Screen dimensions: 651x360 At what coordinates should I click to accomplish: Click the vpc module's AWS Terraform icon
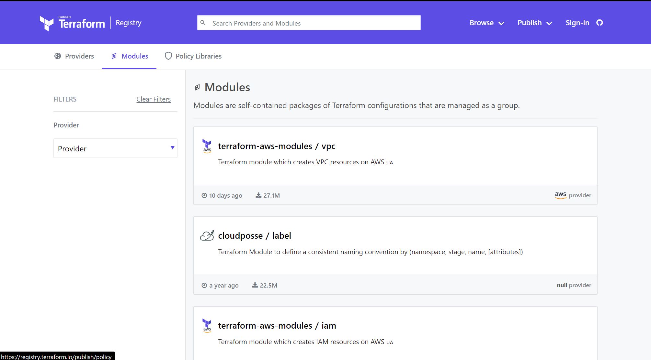(207, 146)
